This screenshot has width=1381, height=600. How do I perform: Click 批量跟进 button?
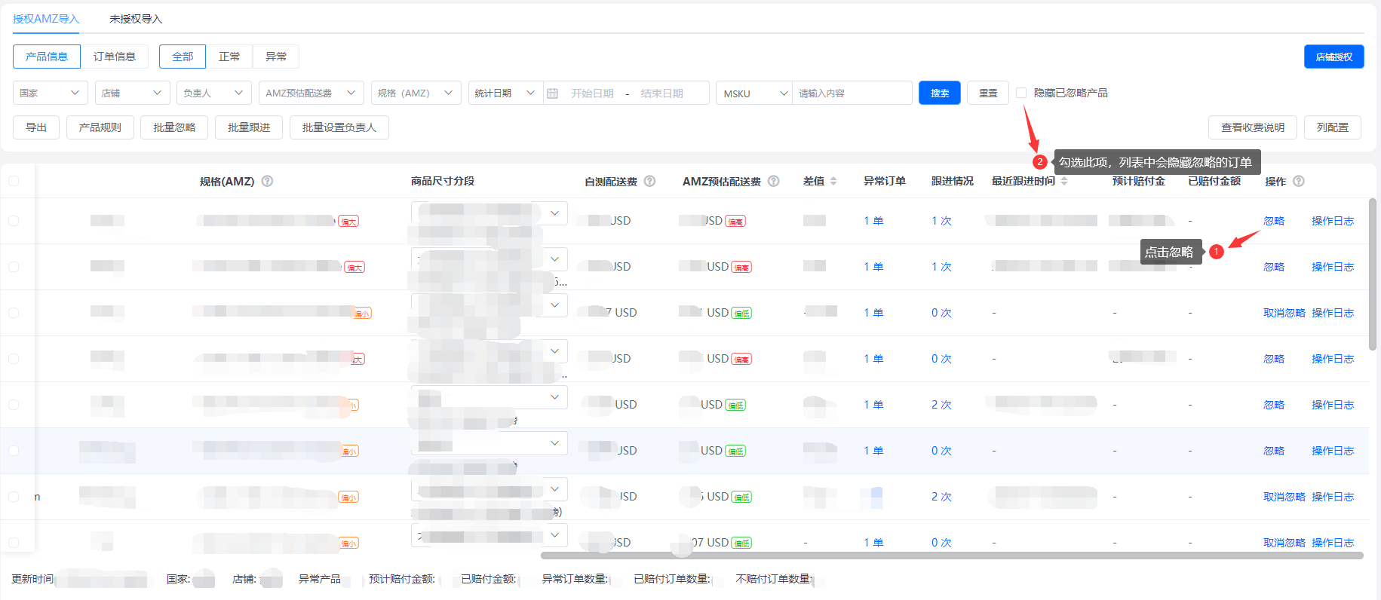(x=249, y=127)
